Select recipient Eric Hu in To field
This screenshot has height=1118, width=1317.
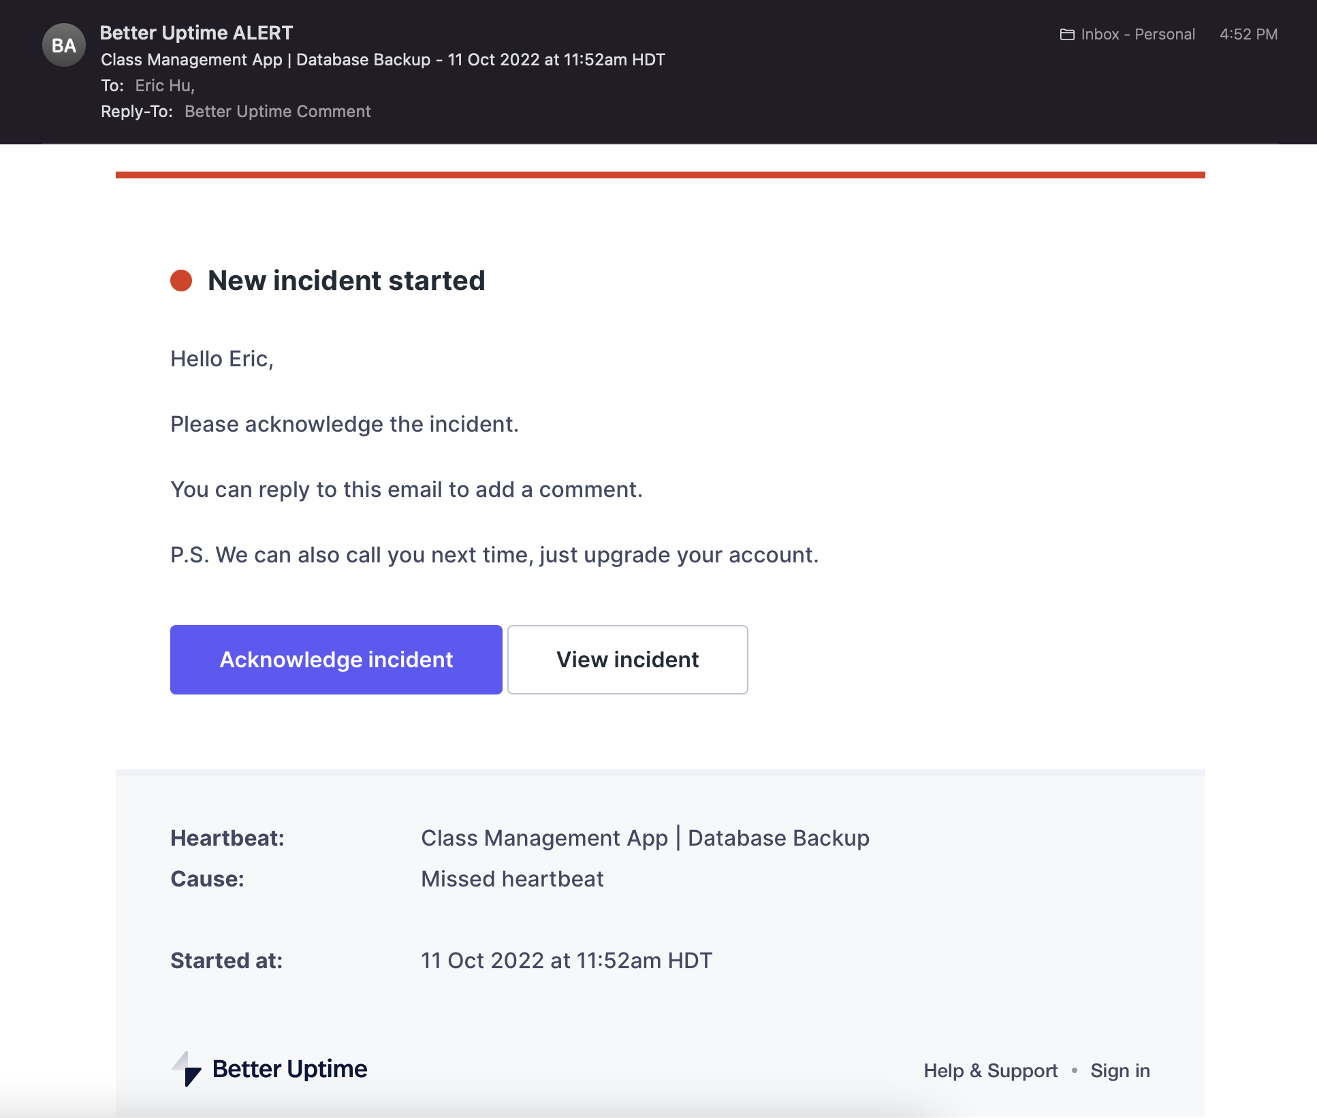click(x=164, y=86)
